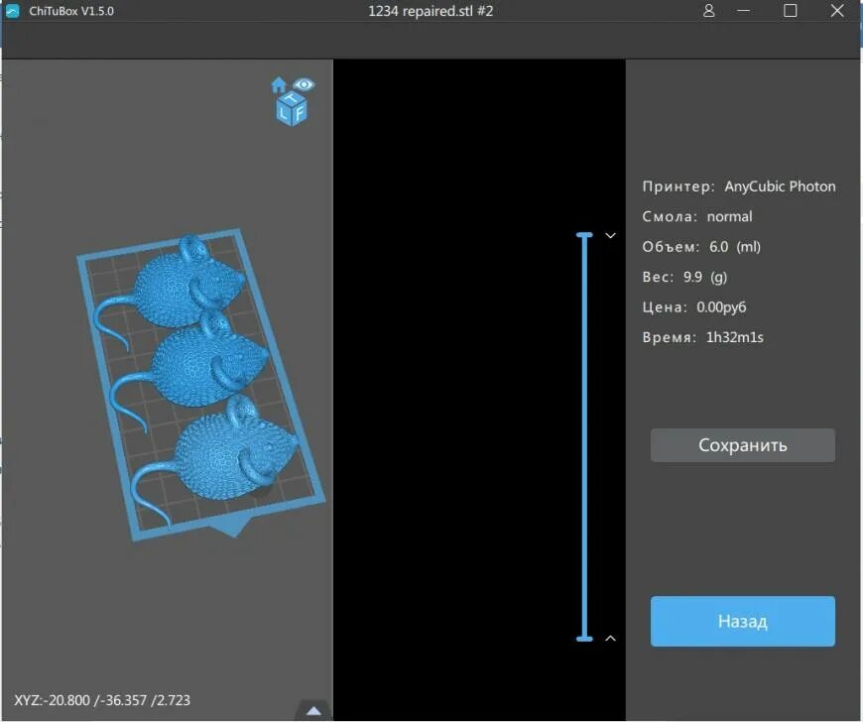Click the middle of layer slider track
863x722 pixels.
point(584,437)
